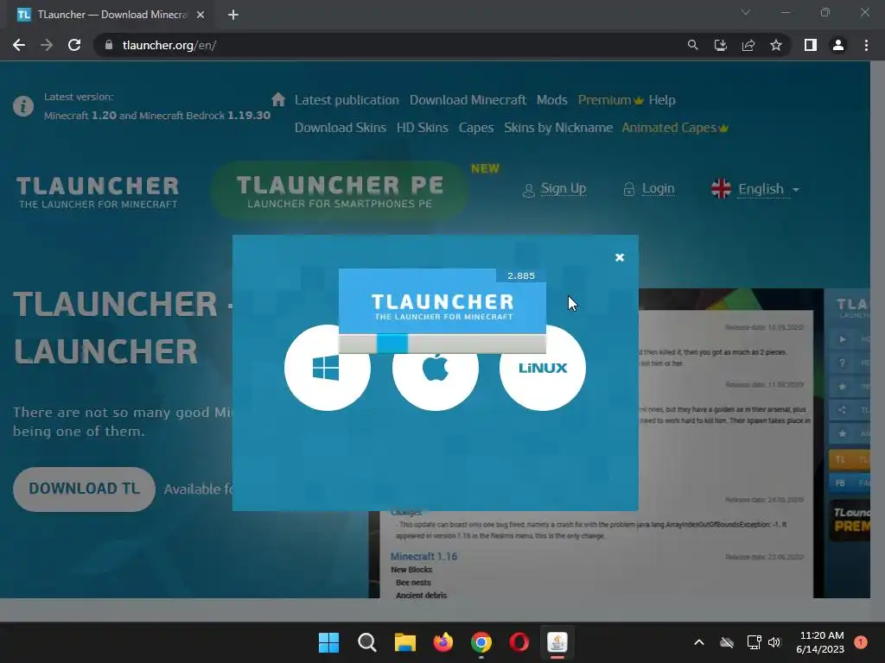Image resolution: width=885 pixels, height=663 pixels.
Task: Open the Premium menu item
Action: 610,100
